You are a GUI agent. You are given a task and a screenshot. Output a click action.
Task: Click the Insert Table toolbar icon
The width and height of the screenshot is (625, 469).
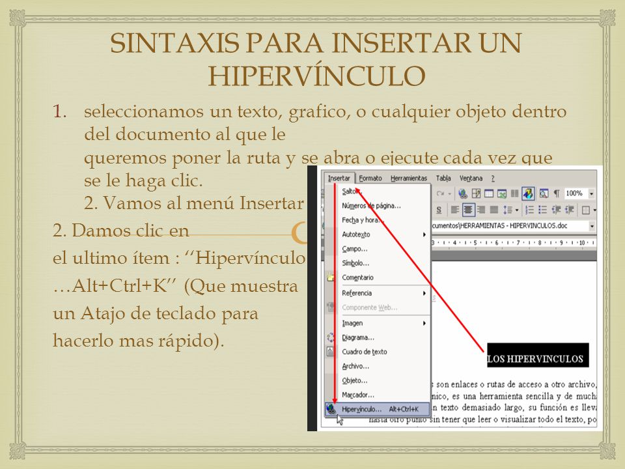[x=489, y=193]
